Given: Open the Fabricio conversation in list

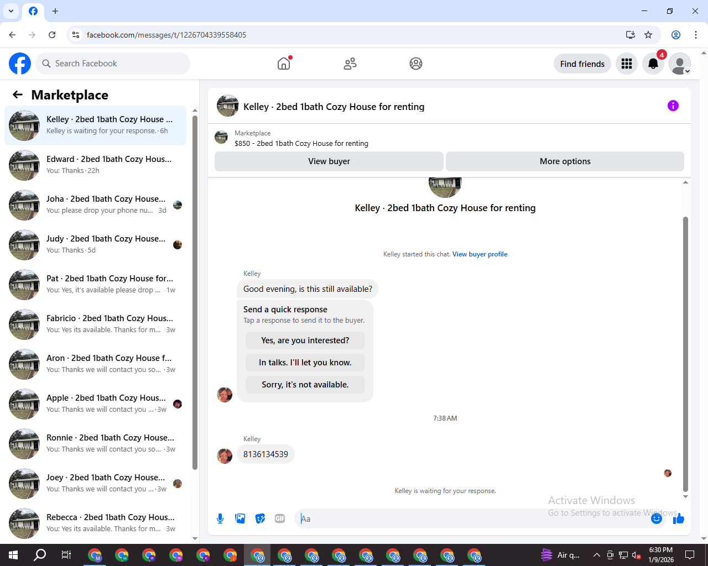Looking at the screenshot, I should (96, 324).
